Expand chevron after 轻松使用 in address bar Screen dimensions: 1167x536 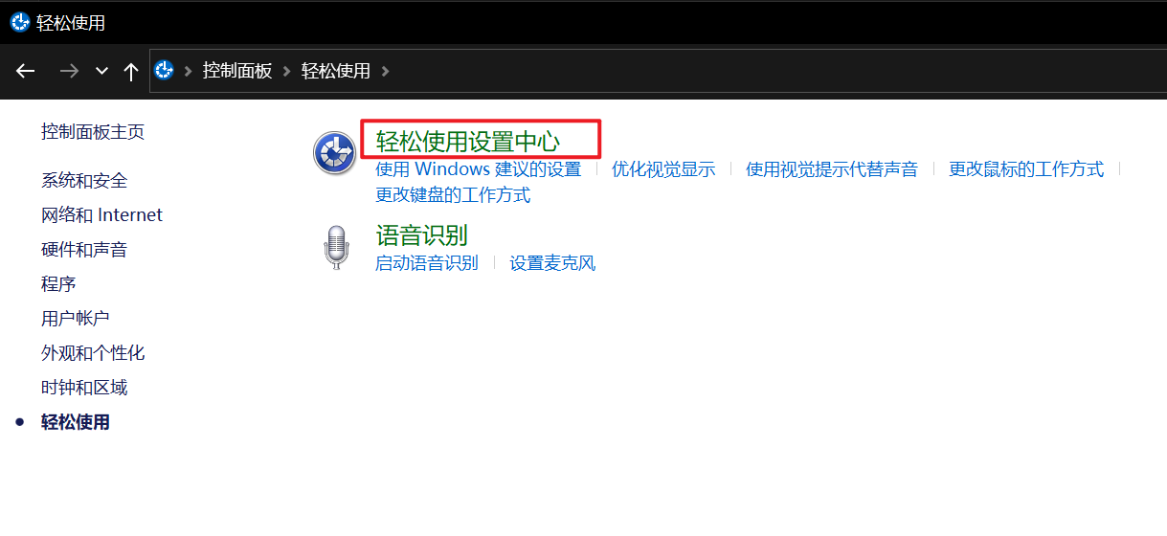click(385, 71)
